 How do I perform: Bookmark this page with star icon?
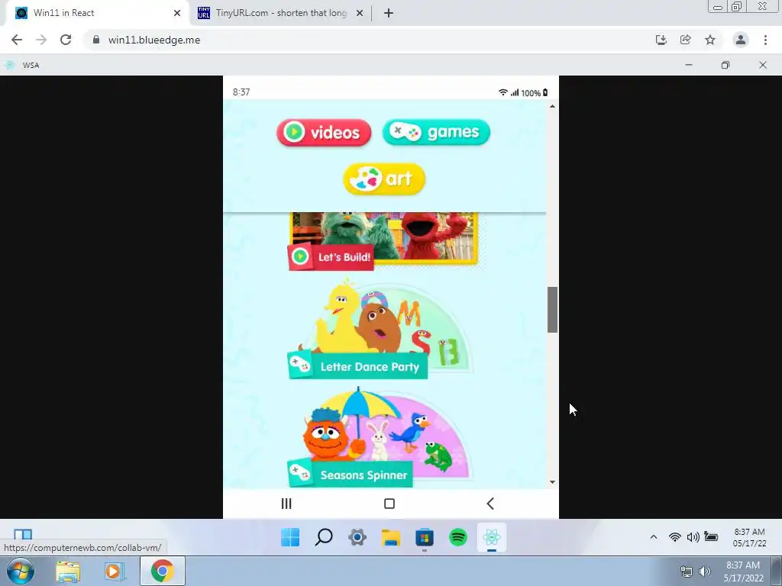point(710,40)
